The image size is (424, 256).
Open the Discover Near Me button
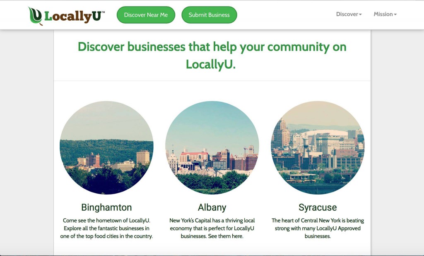coord(146,15)
